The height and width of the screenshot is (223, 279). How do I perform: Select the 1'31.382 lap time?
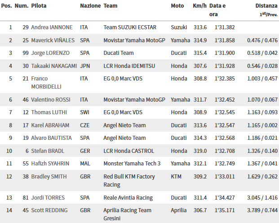pos(225,27)
